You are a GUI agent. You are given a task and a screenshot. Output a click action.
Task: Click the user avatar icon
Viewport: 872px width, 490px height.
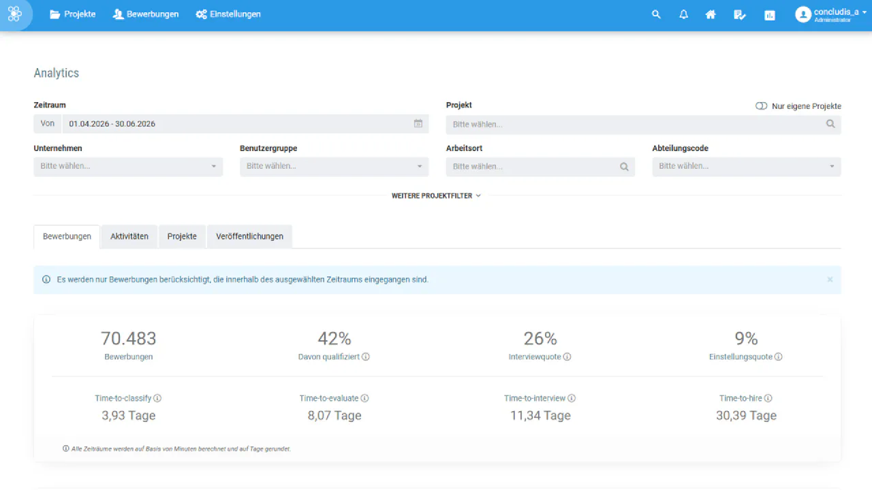point(803,14)
